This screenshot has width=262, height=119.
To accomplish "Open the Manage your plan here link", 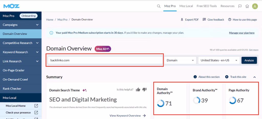I will (x=242, y=33).
